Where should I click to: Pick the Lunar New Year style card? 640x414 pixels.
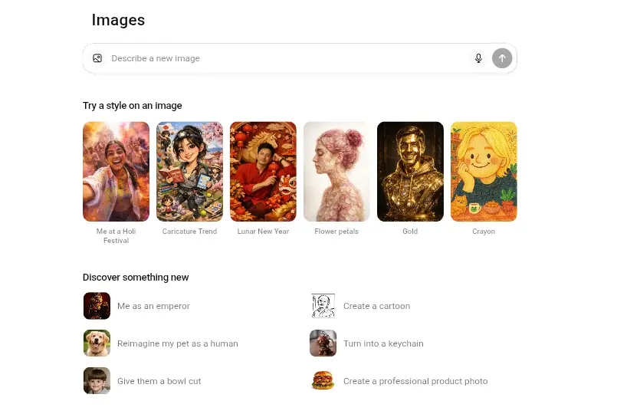[263, 172]
